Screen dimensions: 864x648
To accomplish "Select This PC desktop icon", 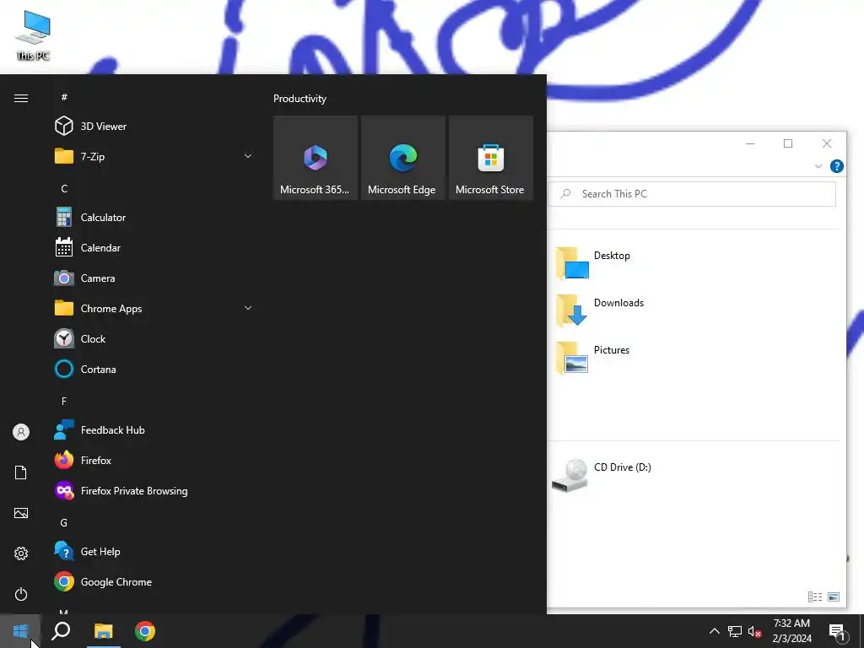I will (x=33, y=35).
